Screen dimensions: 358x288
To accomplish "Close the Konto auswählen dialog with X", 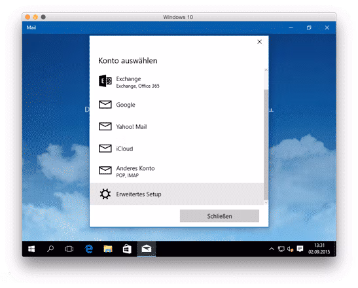I will 259,42.
